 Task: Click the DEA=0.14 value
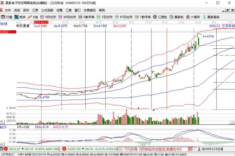pyautogui.click(x=42, y=127)
